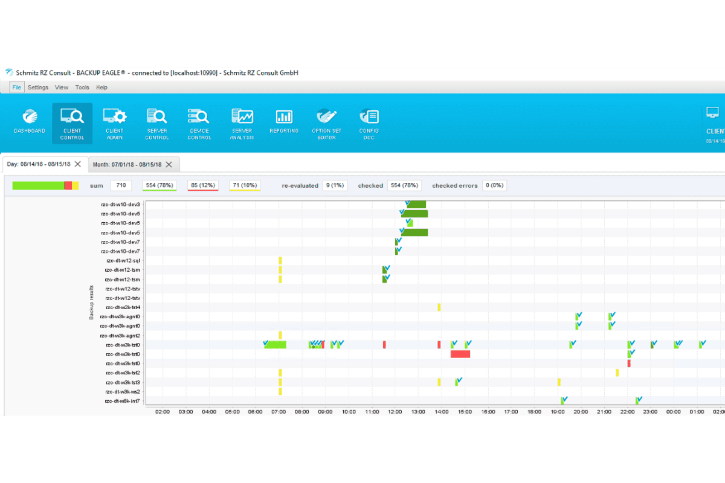
Task: Click the checked errors 0 (0%) box
Action: pos(494,185)
